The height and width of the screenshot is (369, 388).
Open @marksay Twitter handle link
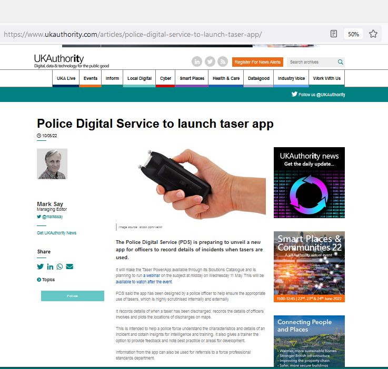53,217
